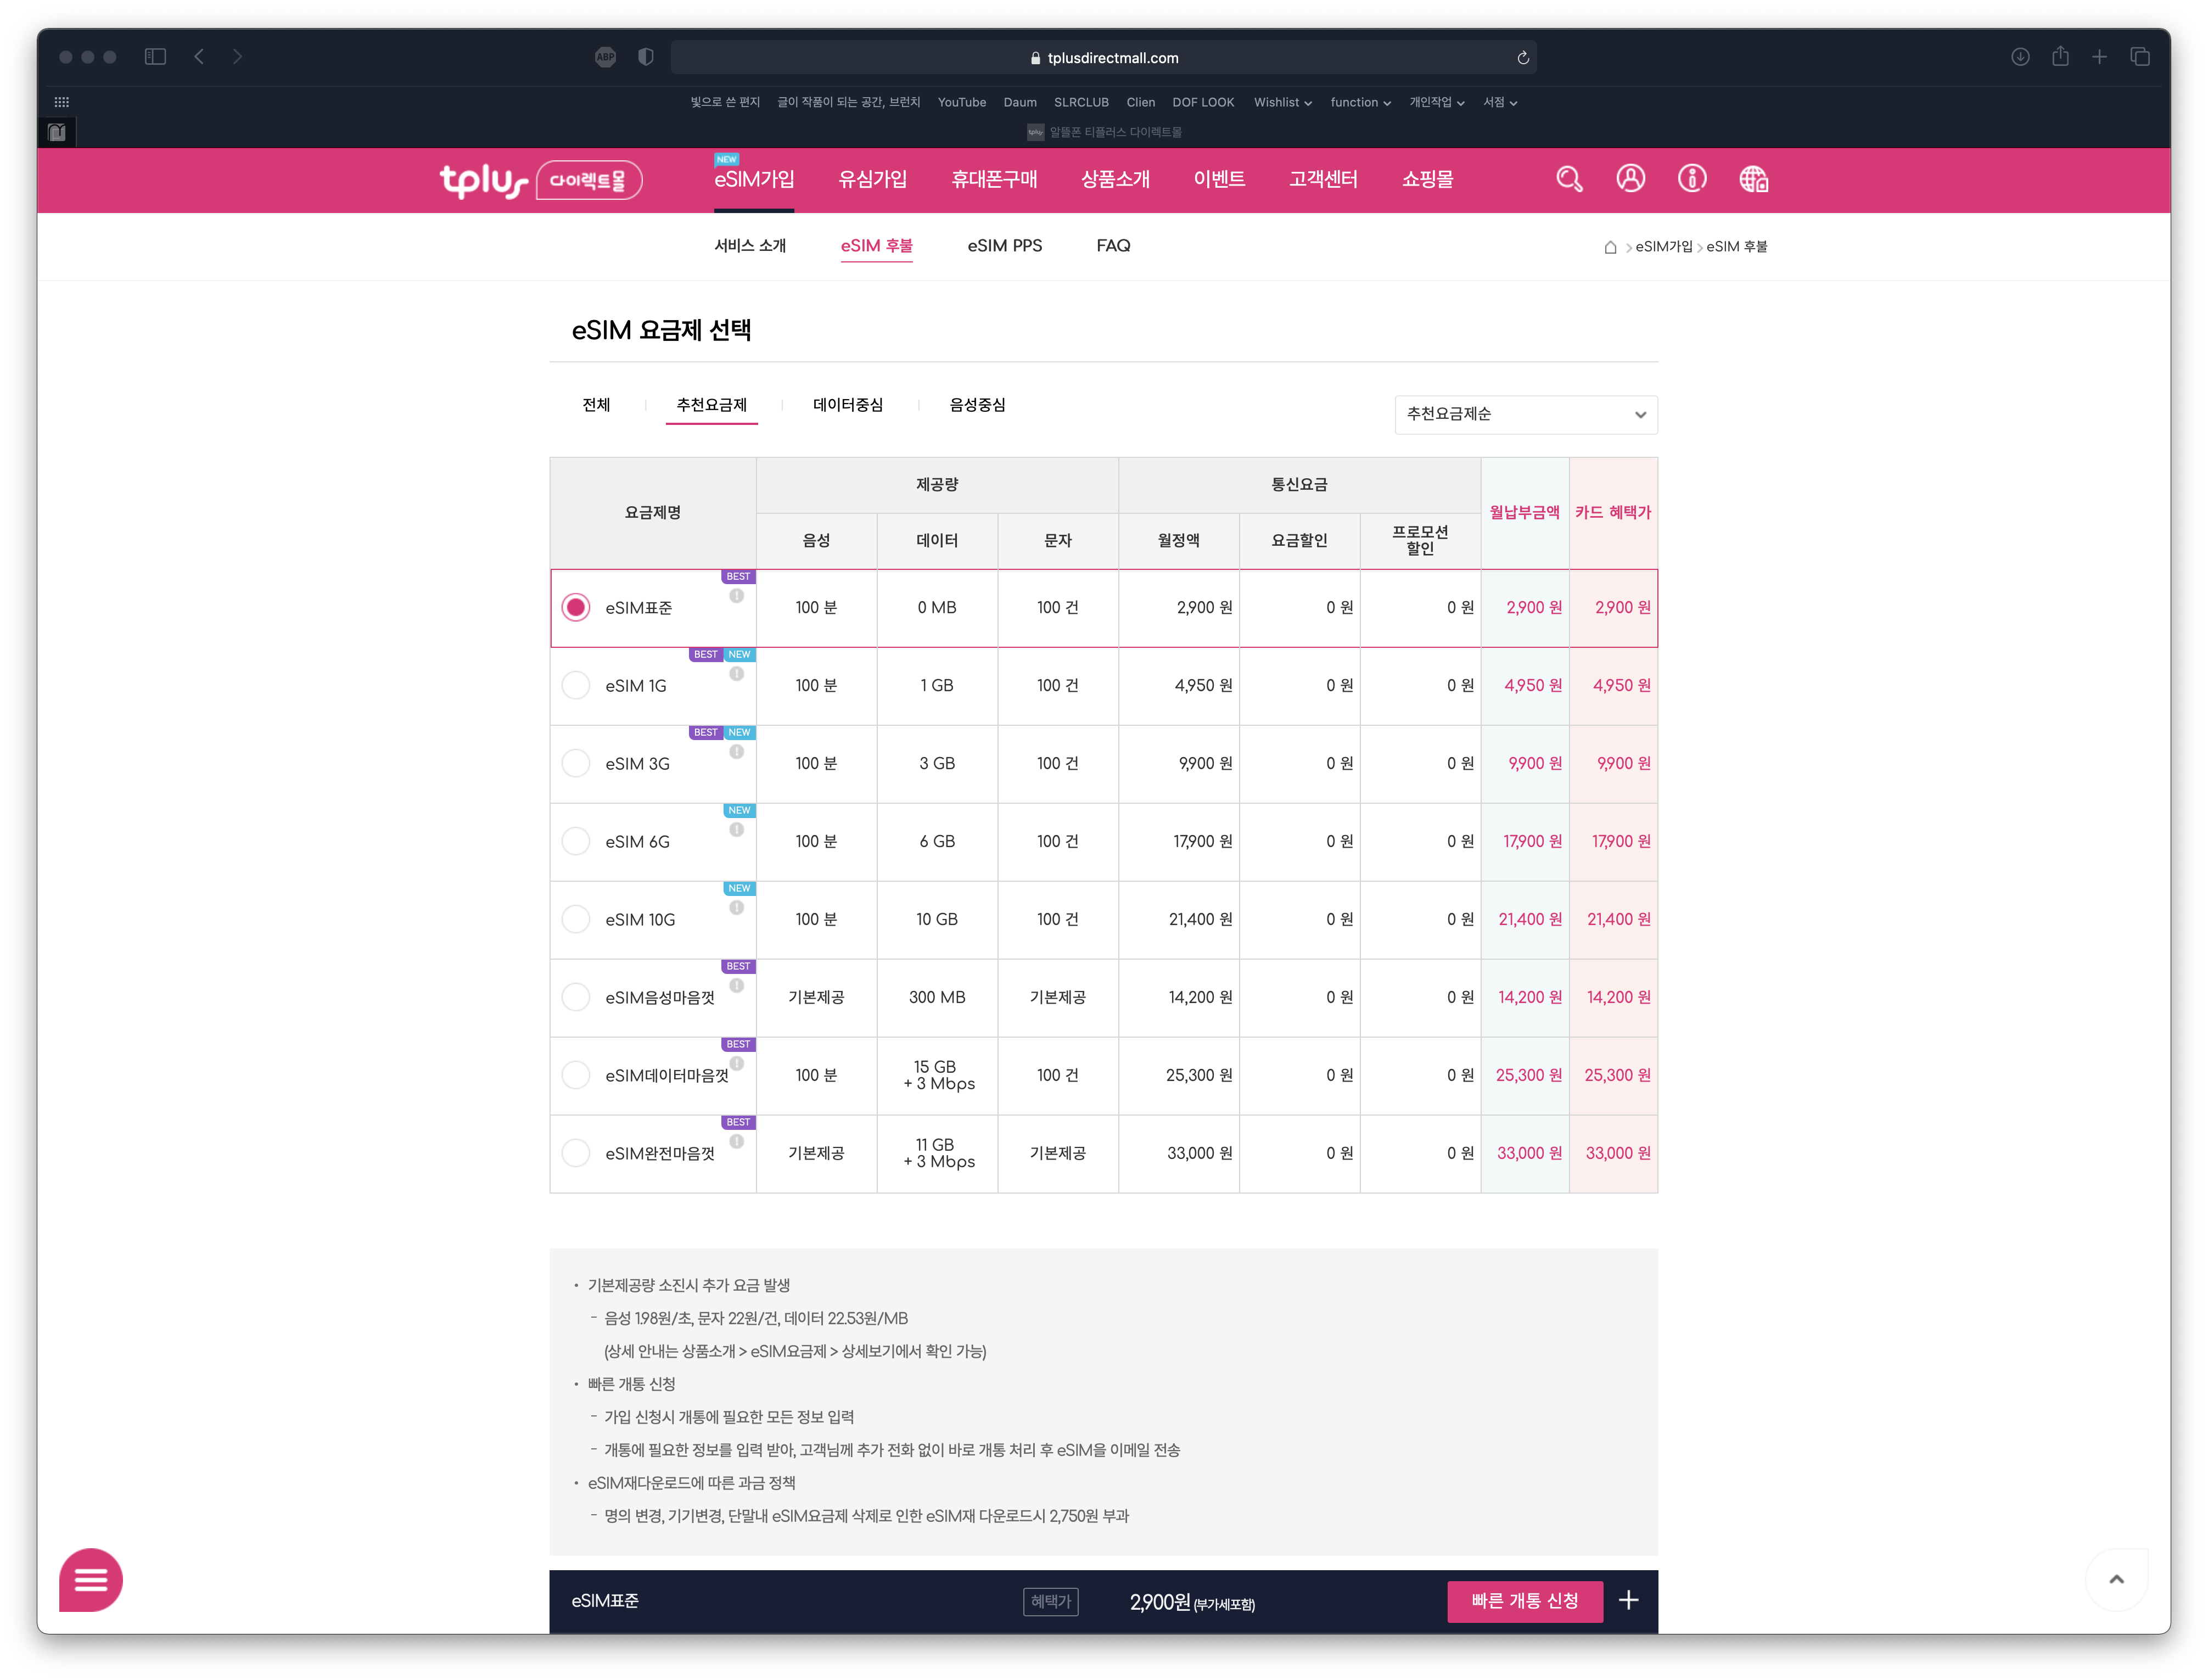This screenshot has width=2208, height=1680.
Task: Open the globe language icon
Action: pos(1753,179)
